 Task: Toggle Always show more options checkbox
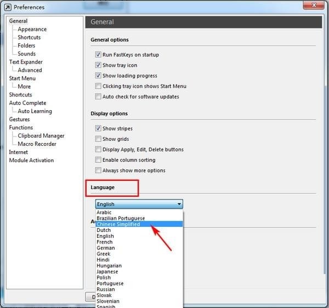coord(98,170)
